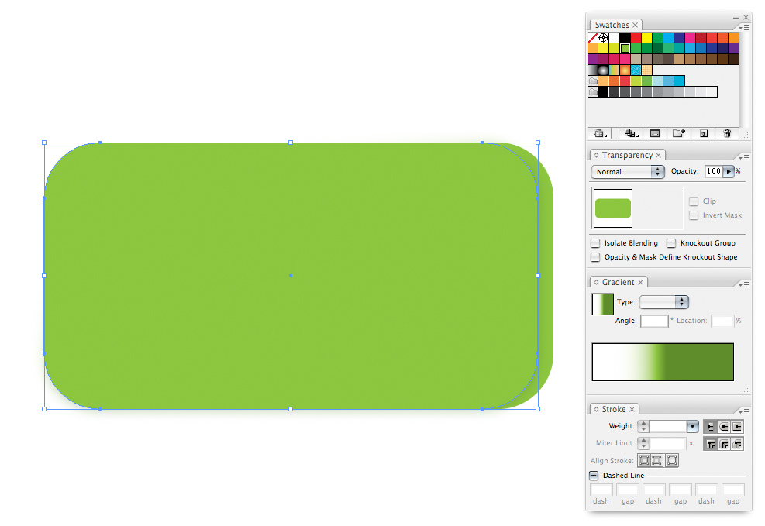Pick the black swatch in top row
Image resolution: width=765 pixels, height=526 pixels.
click(625, 37)
